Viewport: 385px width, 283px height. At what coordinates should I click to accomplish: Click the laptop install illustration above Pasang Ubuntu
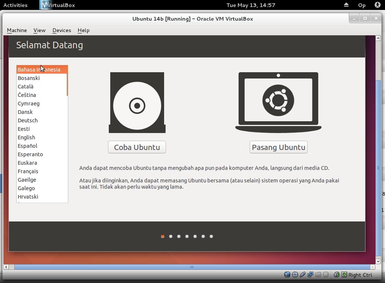coord(278,102)
